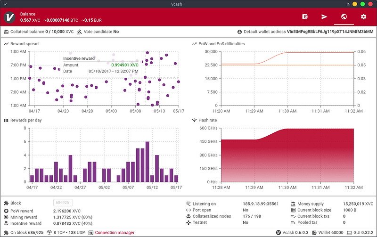377x237 pixels.
Task: Click the tallest bar in Rewards per day
Action: click(148, 162)
